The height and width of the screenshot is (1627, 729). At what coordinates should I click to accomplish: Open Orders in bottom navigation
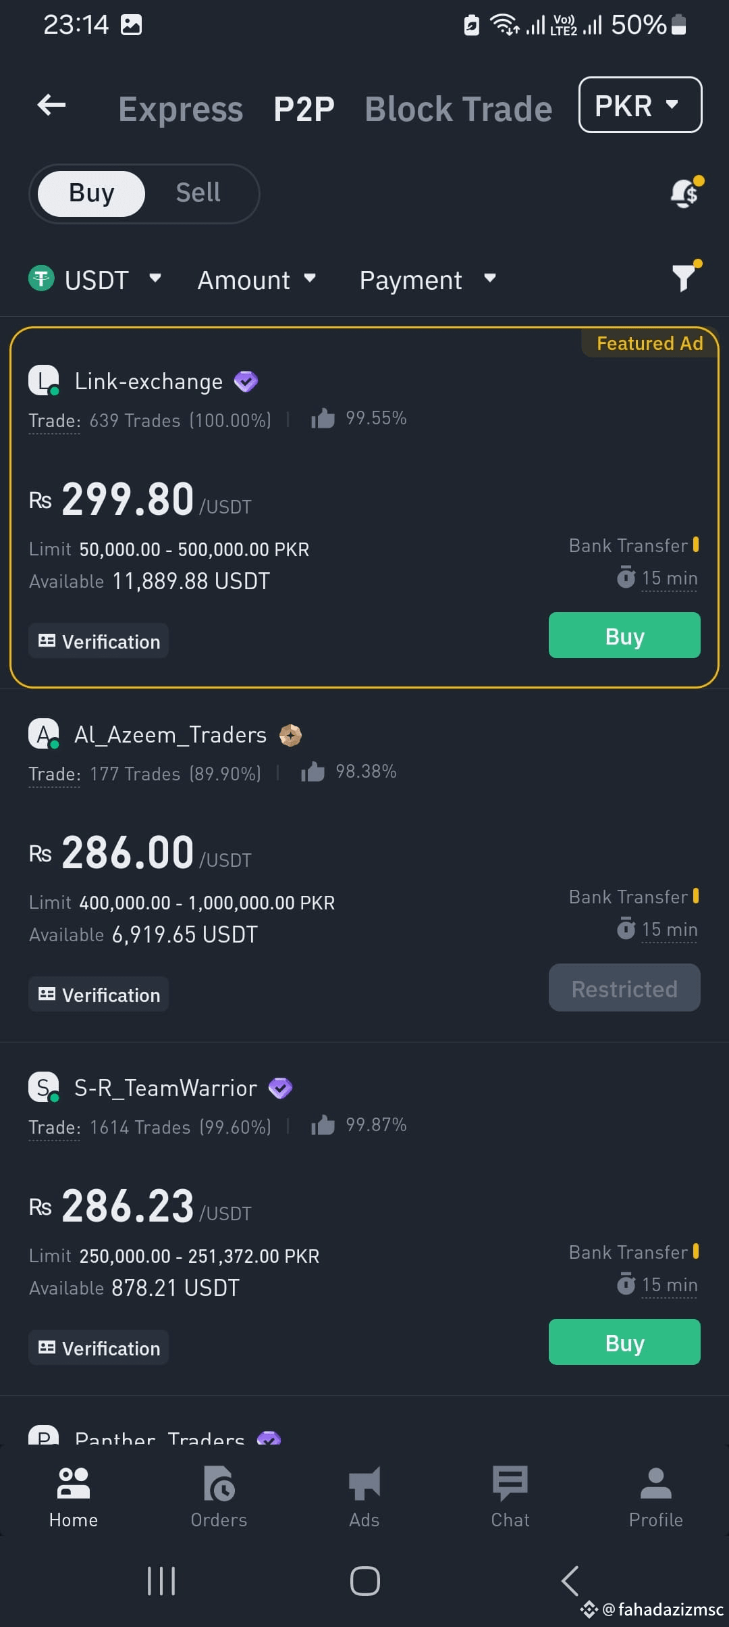click(x=219, y=1496)
